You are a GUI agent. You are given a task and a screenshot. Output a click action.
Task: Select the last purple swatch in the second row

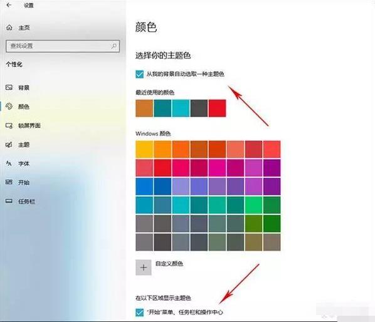(272, 168)
